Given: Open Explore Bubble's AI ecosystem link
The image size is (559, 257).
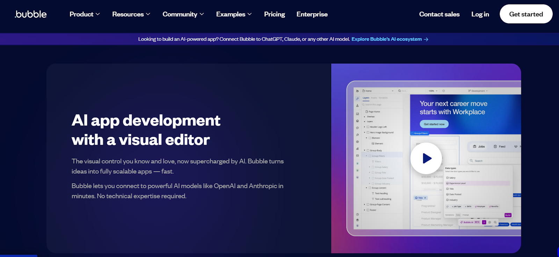Looking at the screenshot, I should click(x=386, y=39).
